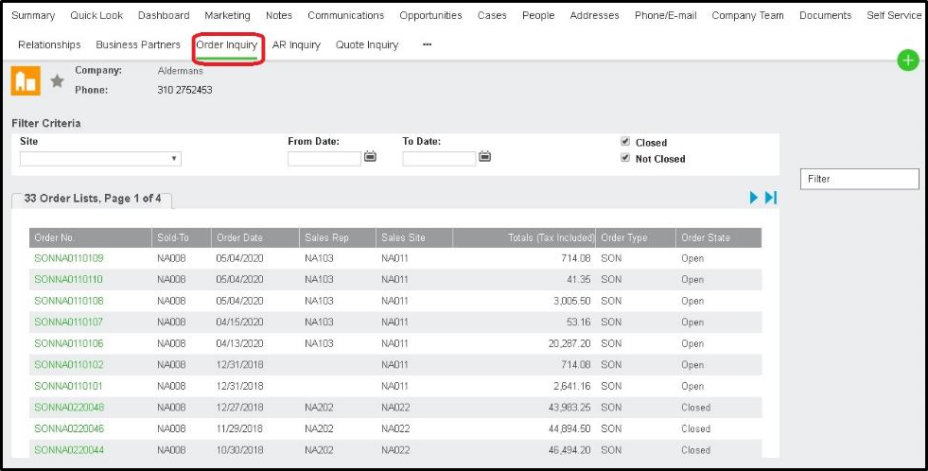Screen dimensions: 928x471
Task: Click the Filter text field
Action: pos(859,179)
